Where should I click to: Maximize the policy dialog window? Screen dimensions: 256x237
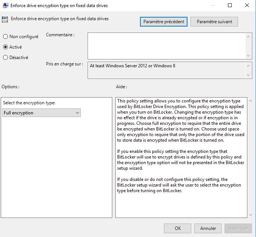[x=230, y=5]
